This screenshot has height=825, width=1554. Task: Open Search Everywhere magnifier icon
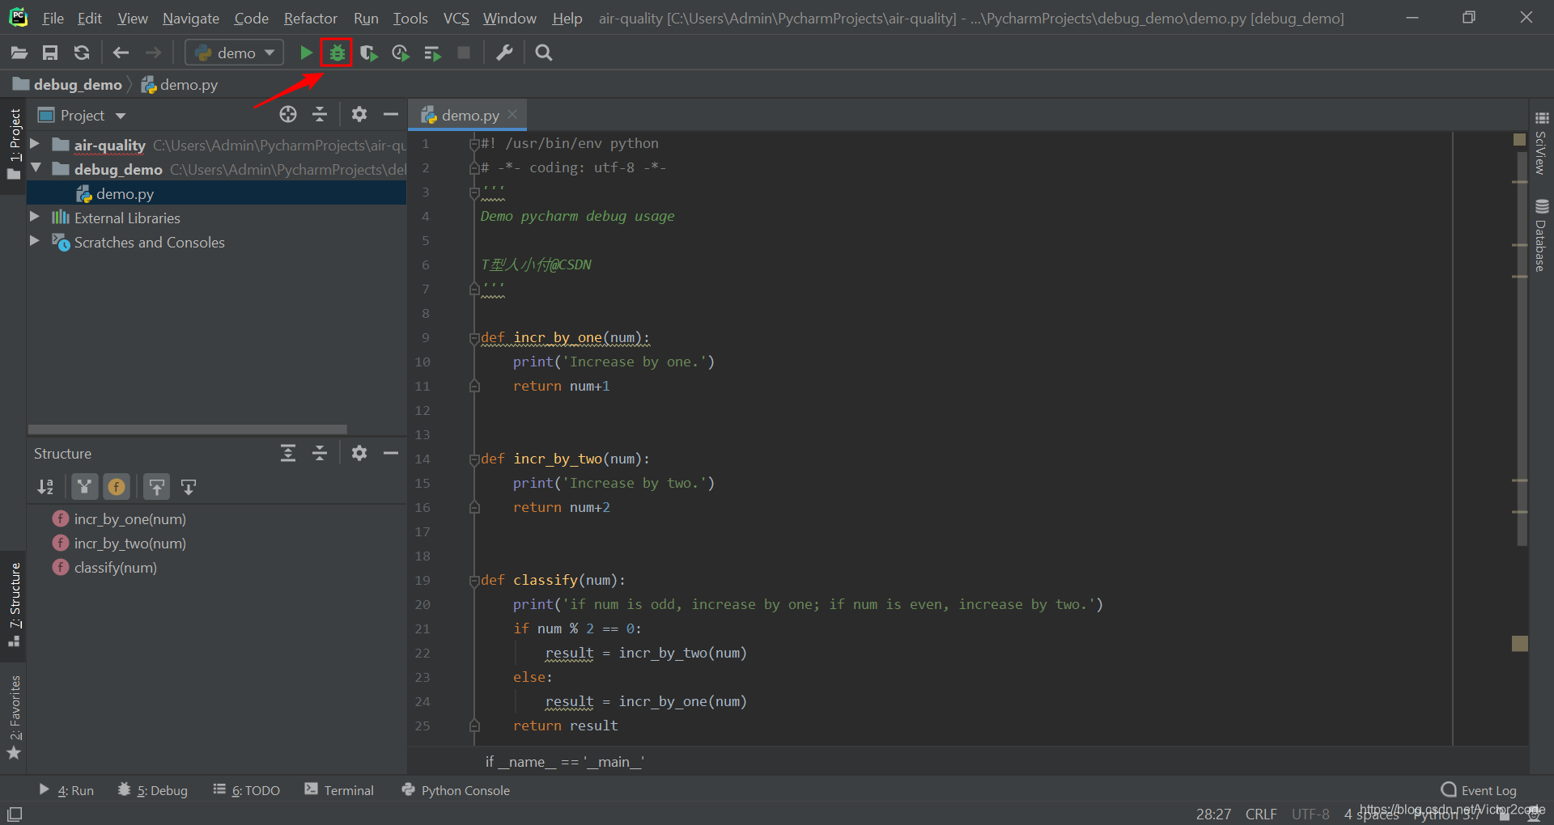(x=544, y=53)
